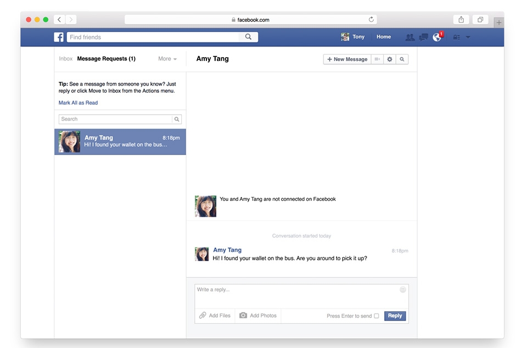The image size is (527, 348).
Task: Focus the Find friends search box
Action: (153, 37)
